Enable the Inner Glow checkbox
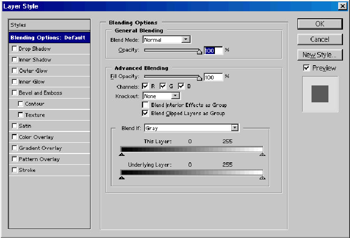Screen dimensions: 350x238 (15, 82)
